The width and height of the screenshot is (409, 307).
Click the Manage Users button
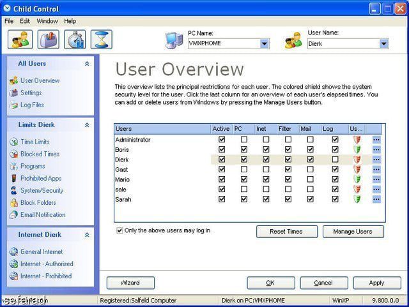[353, 231]
